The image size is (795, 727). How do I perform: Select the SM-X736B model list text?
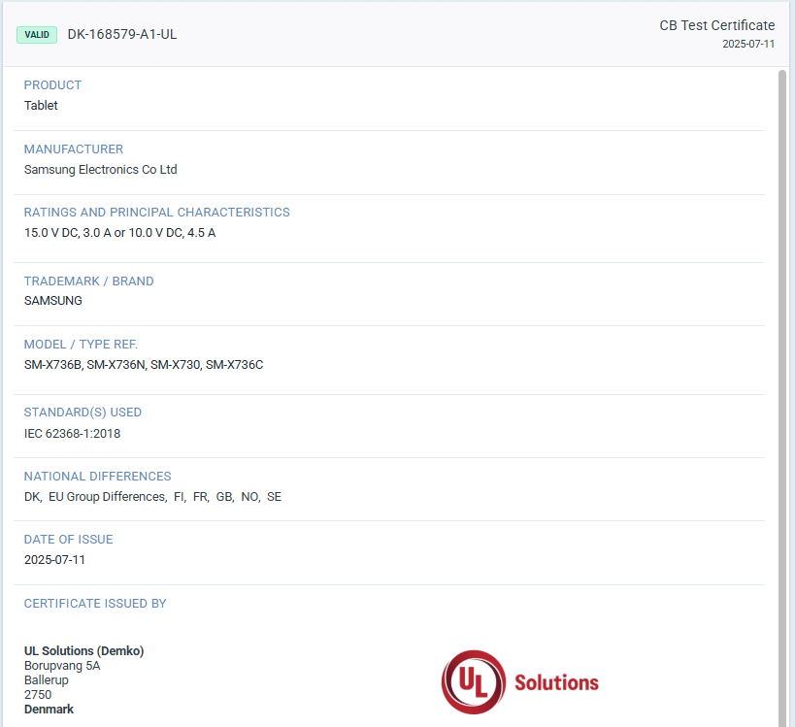(x=144, y=365)
